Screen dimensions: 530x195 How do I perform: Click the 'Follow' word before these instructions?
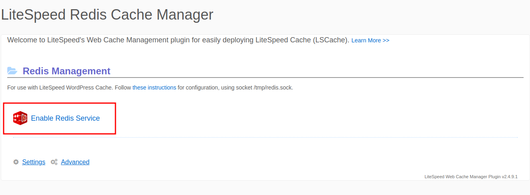click(123, 88)
